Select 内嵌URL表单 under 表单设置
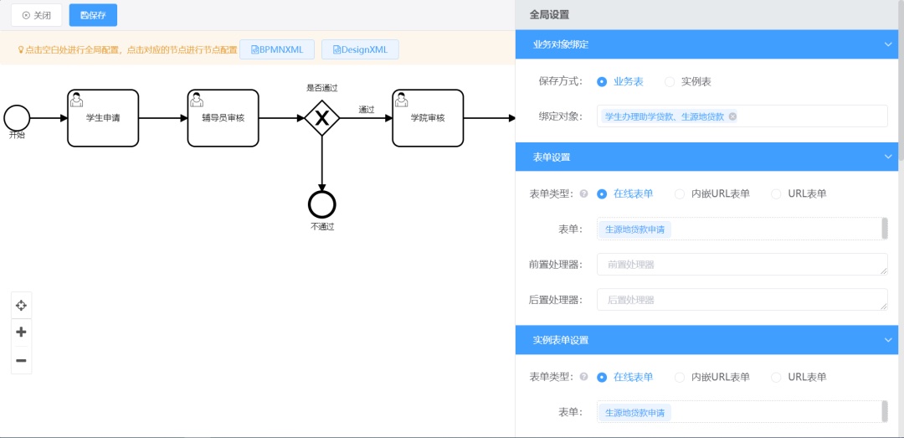Screen dimensions: 904x438 (680, 194)
